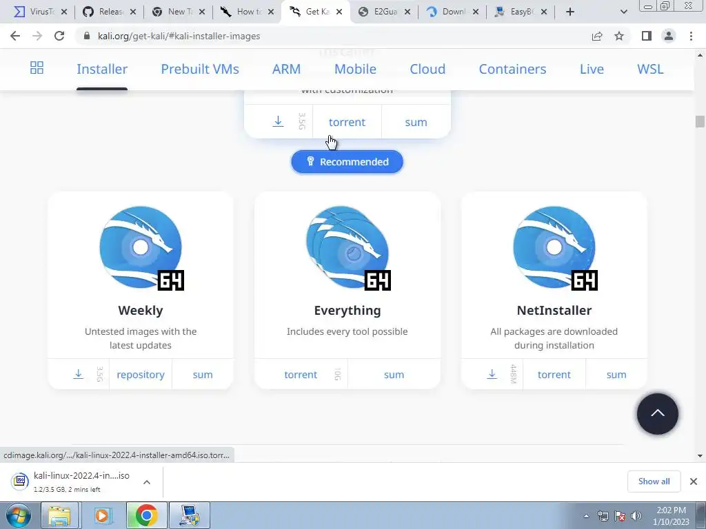Download the NetInstaller image via arrow icon

tap(492, 374)
